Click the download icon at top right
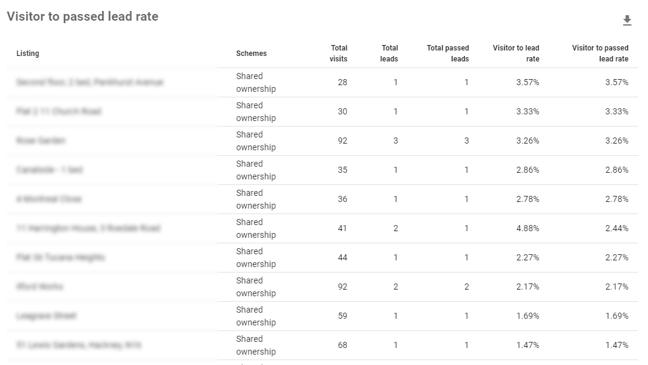This screenshot has width=648, height=365. pyautogui.click(x=627, y=21)
